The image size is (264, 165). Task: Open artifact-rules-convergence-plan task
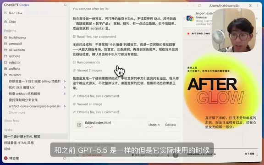(x=35, y=106)
